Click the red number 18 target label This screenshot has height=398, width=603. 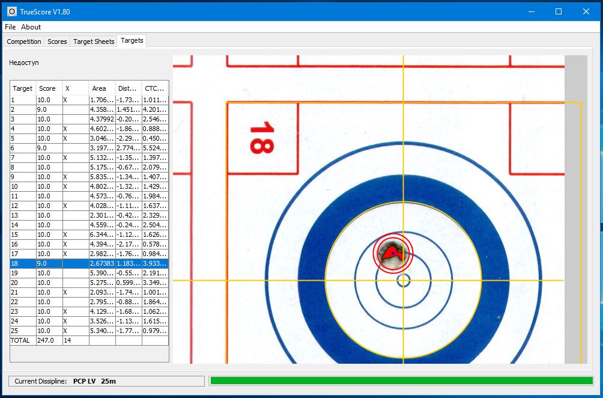point(261,138)
